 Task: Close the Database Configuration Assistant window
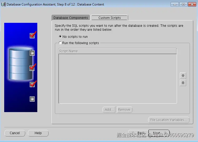pyautogui.click(x=192, y=4)
